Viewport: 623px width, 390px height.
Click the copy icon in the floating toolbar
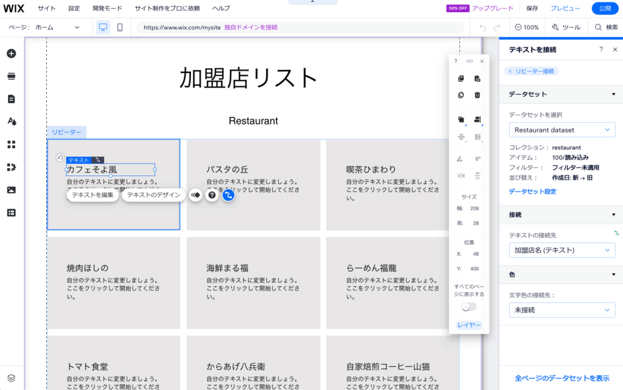[461, 78]
